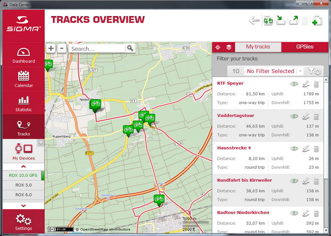This screenshot has width=331, height=236.
Task: Open the Dashboard section
Action: (24, 55)
